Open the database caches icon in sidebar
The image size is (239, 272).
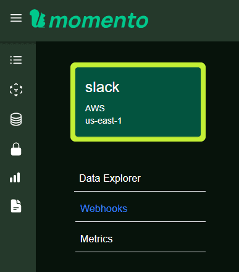point(16,119)
